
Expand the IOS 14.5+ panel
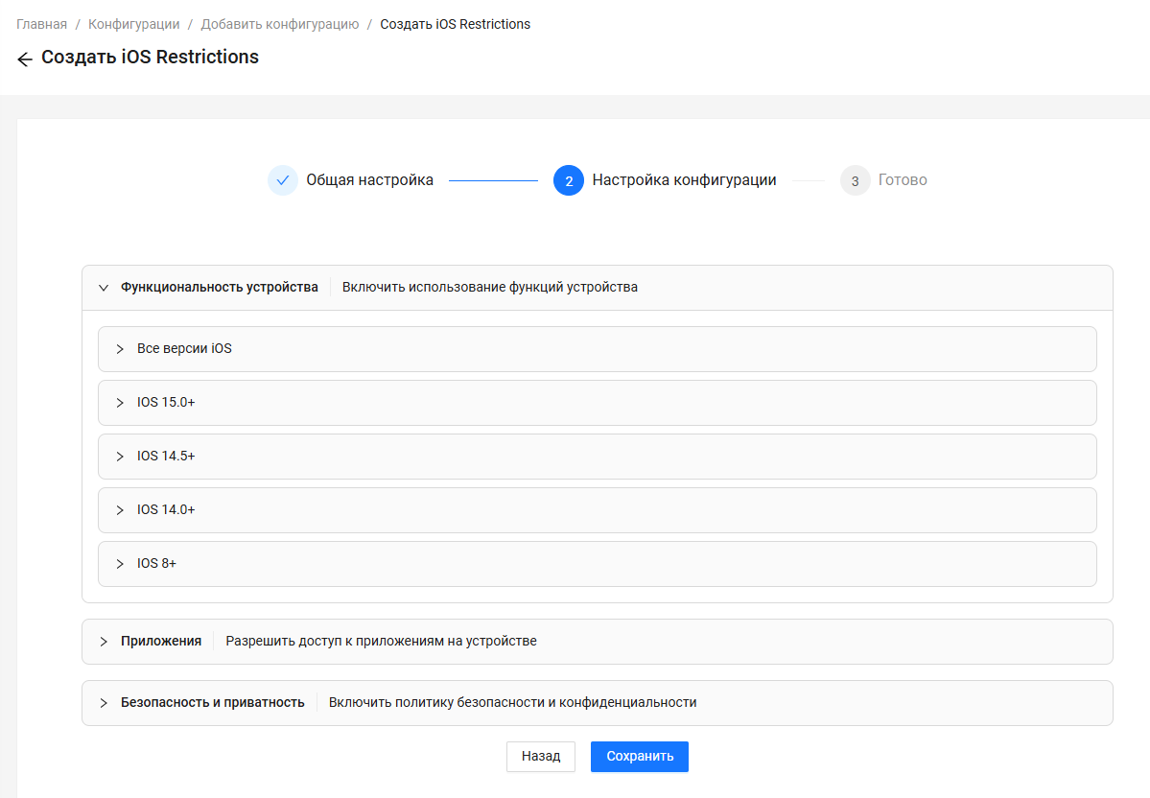click(x=120, y=457)
